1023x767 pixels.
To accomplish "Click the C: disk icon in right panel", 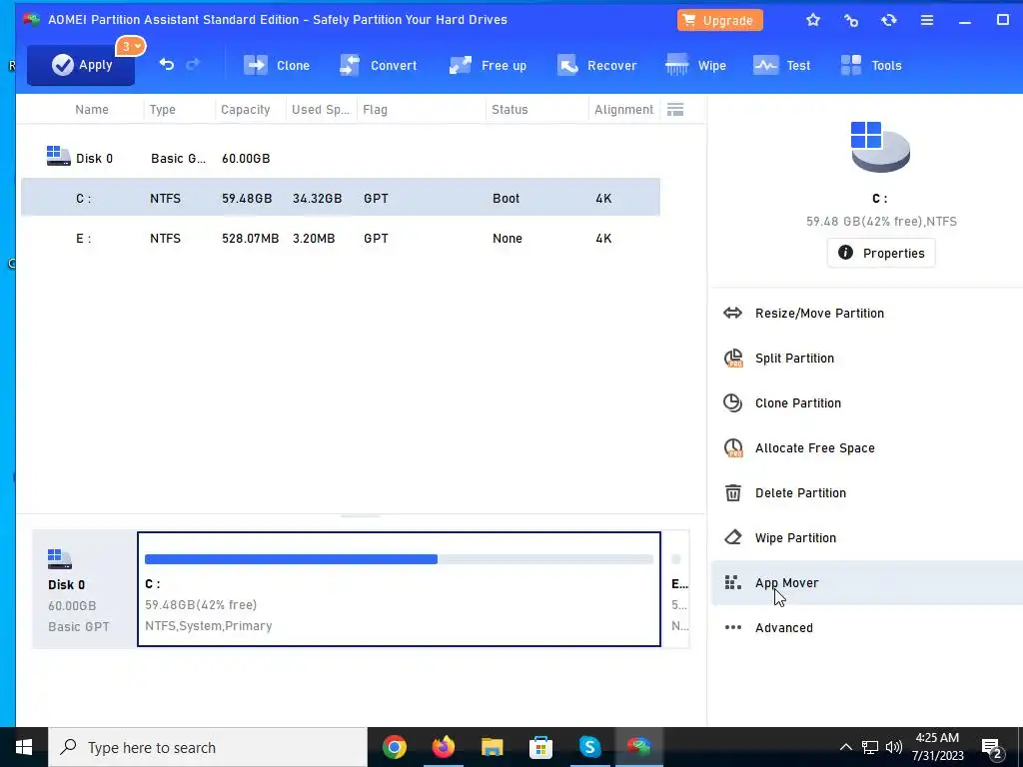I will point(879,147).
